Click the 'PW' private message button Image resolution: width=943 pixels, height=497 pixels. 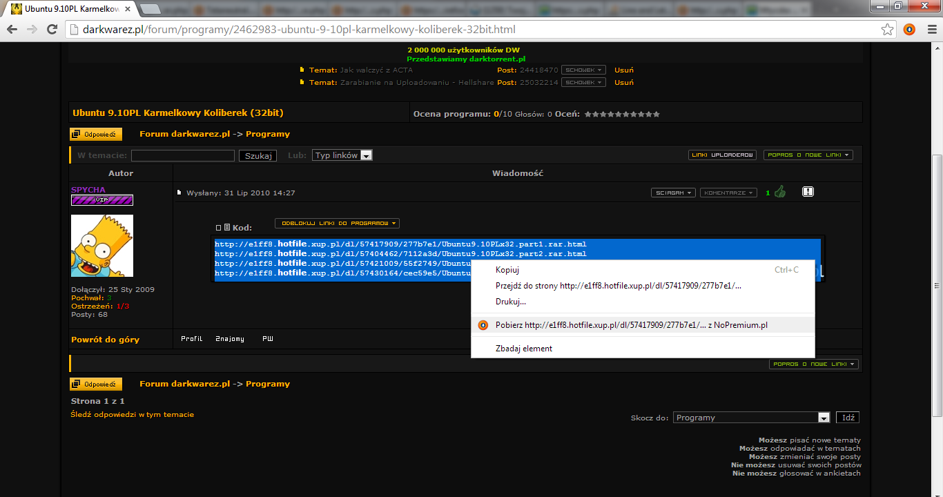[267, 339]
